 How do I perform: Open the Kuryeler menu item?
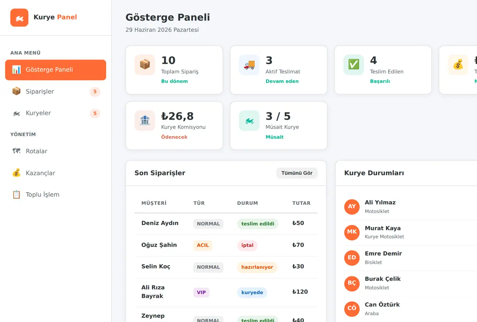coord(56,113)
